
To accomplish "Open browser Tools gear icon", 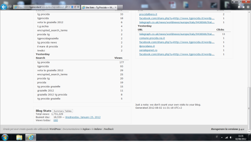I will (x=248, y=7).
